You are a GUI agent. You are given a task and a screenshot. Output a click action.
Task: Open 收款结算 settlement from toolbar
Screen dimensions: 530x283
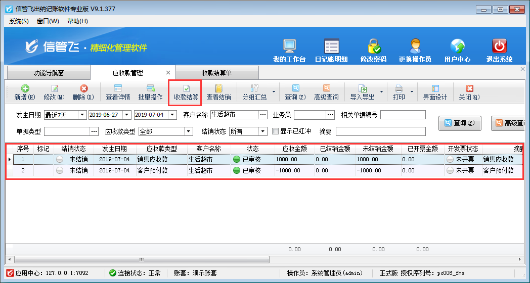(x=186, y=92)
